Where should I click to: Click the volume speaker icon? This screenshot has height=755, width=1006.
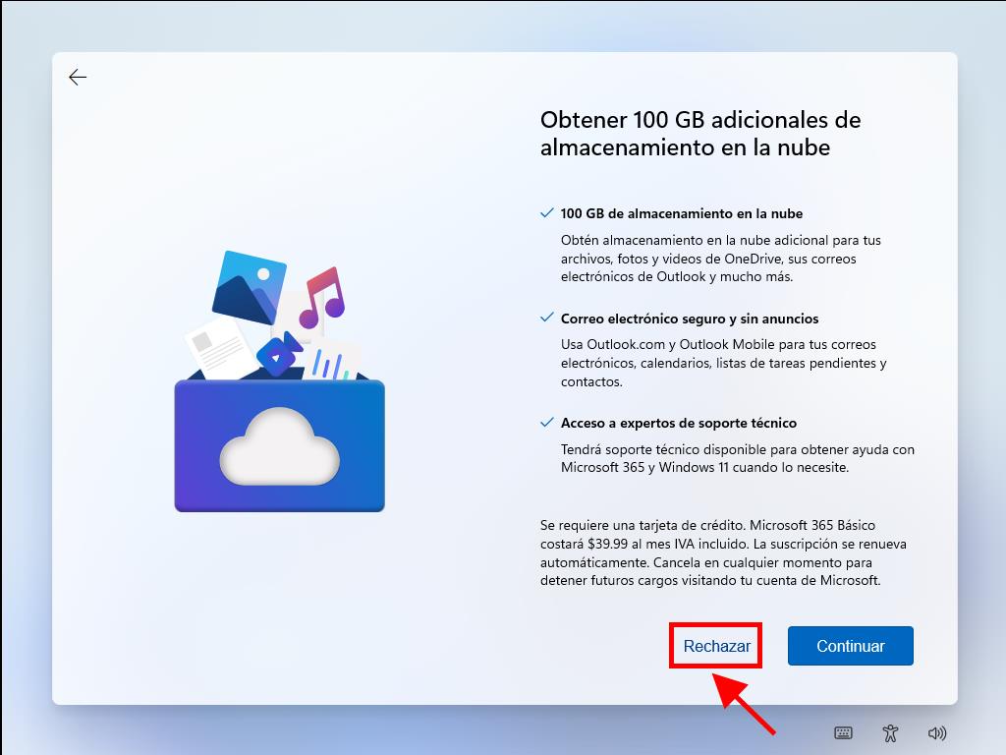coord(937,732)
